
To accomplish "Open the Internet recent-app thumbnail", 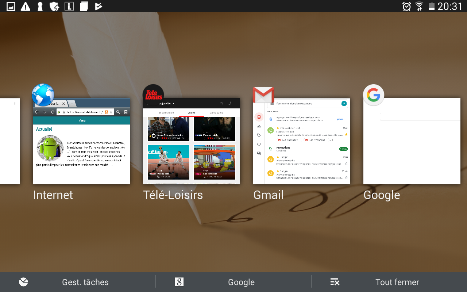I will click(81, 141).
